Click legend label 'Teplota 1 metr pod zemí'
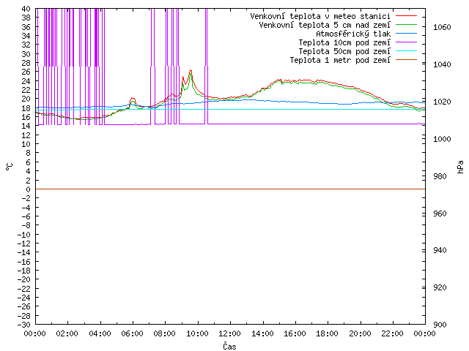Viewport: 469px width, 351px height. pos(340,60)
